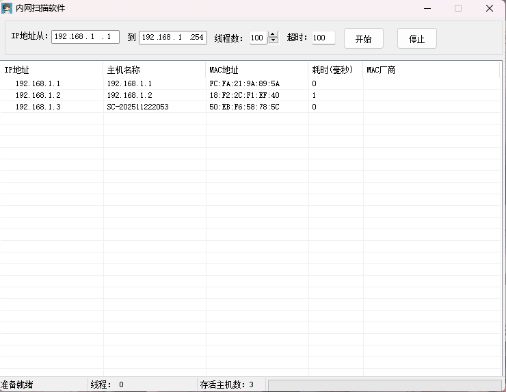Click the ending IP address field
The height and width of the screenshot is (392, 506).
[x=172, y=37]
